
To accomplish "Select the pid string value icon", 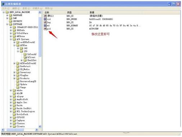I will (x=45, y=29).
